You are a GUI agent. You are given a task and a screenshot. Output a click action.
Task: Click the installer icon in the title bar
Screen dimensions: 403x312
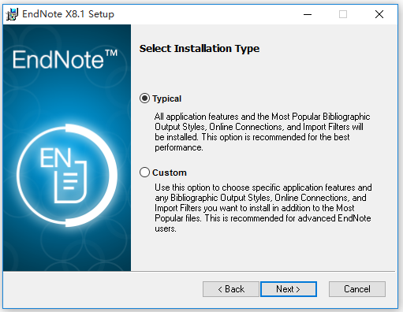click(12, 14)
